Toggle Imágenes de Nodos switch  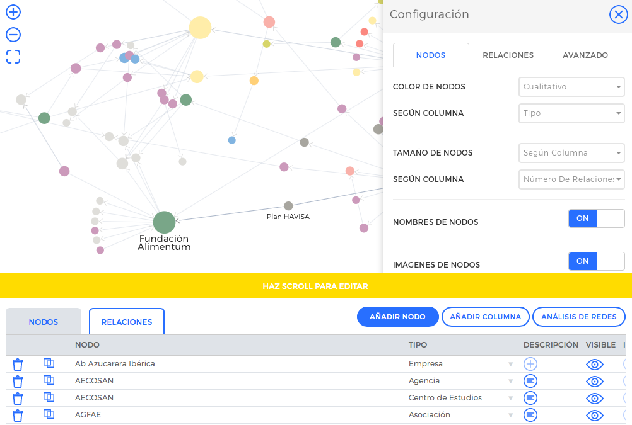[x=596, y=261]
